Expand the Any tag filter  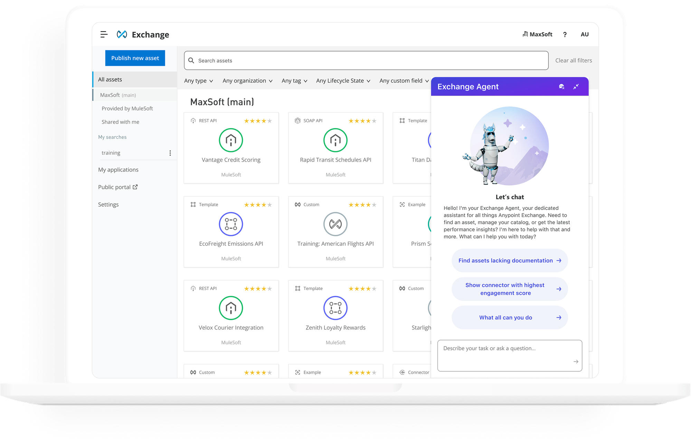point(294,81)
